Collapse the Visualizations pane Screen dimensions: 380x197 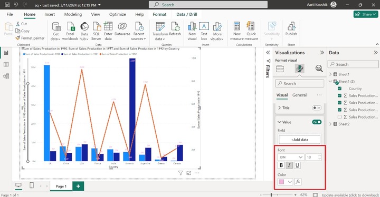point(322,53)
